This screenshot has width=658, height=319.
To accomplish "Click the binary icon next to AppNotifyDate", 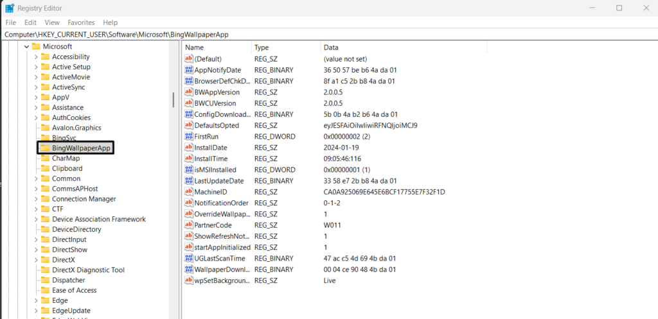I will [189, 70].
